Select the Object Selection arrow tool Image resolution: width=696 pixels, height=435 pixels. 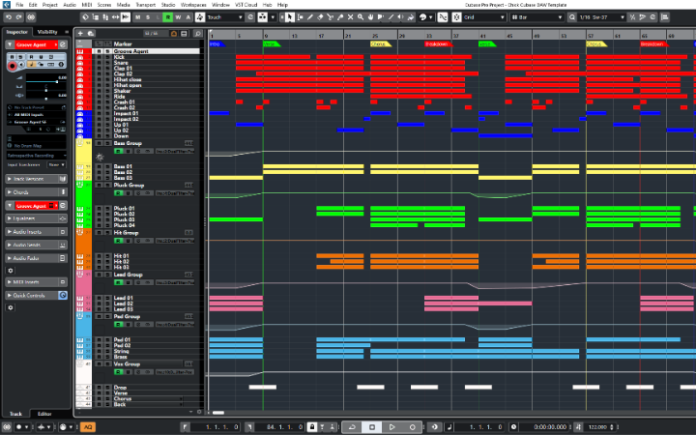pos(290,17)
